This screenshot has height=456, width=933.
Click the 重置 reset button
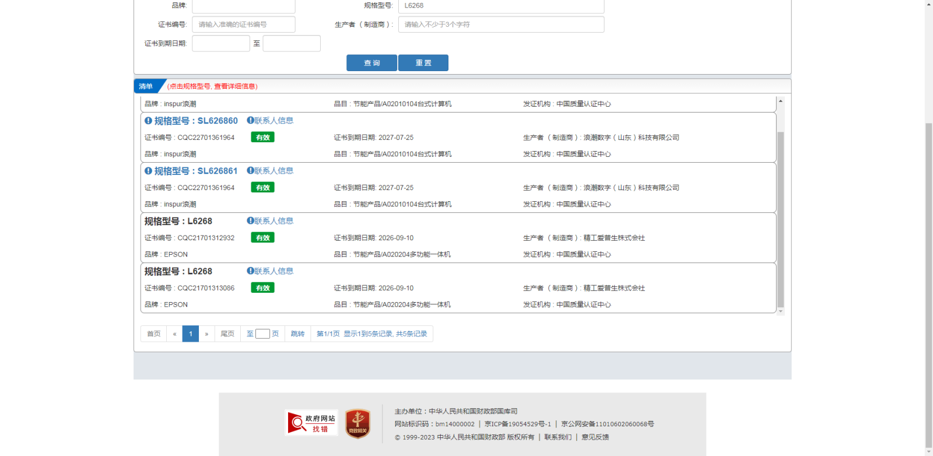coord(423,63)
